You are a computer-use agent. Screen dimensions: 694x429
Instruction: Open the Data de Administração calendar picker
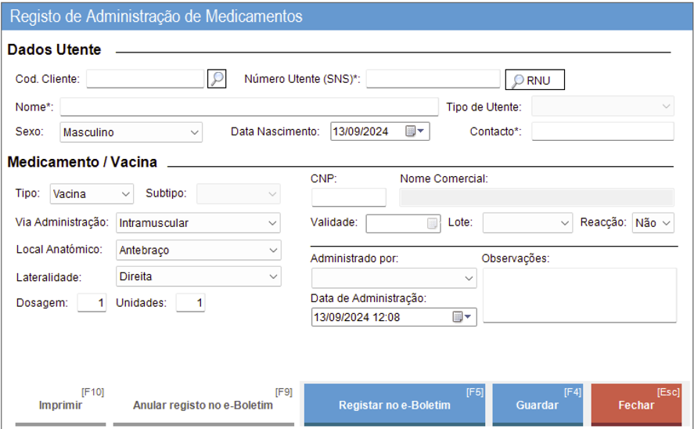click(462, 317)
